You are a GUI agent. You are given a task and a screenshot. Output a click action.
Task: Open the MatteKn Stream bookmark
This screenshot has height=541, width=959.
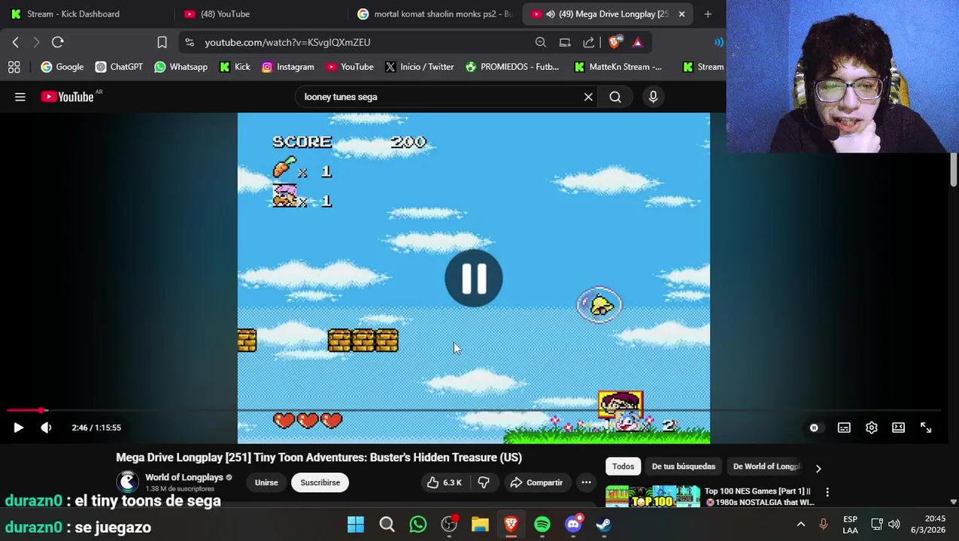(x=618, y=67)
